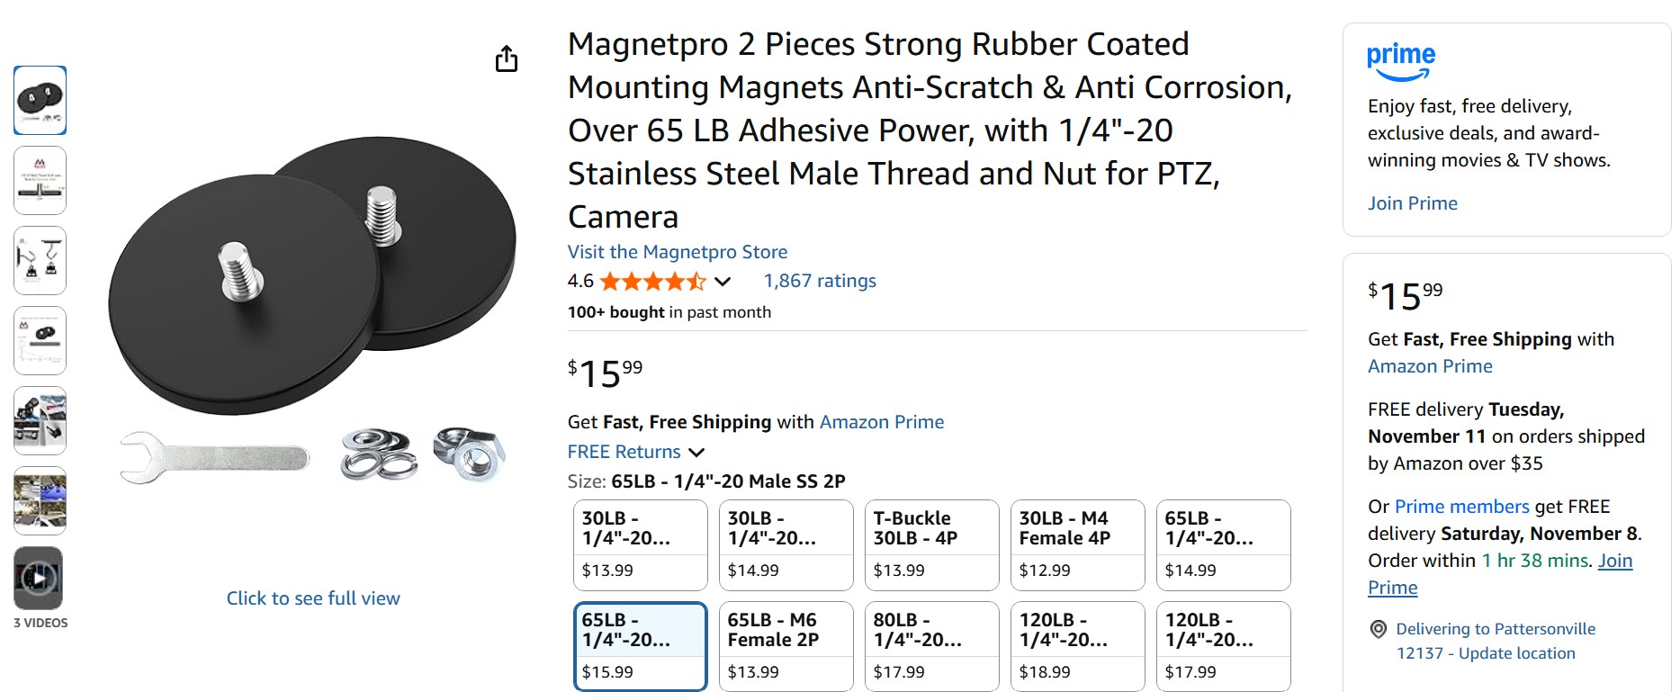Choose the $17.99 80LB size option

pos(931,646)
